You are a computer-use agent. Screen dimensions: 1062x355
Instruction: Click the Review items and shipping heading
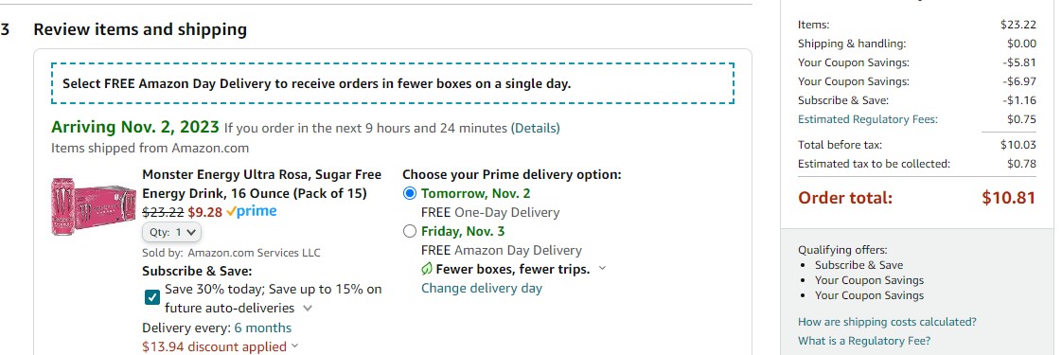[x=140, y=29]
